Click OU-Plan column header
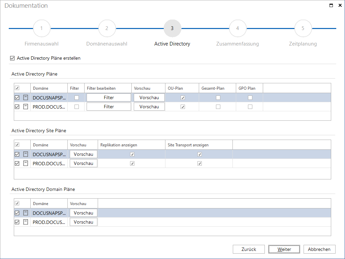This screenshot has width=345, height=259. coord(182,88)
